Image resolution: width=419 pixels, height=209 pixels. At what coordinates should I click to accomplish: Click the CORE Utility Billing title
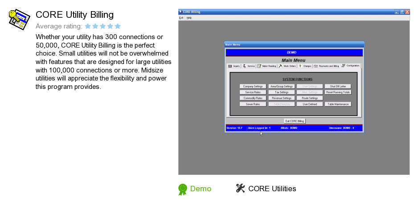[x=74, y=15]
